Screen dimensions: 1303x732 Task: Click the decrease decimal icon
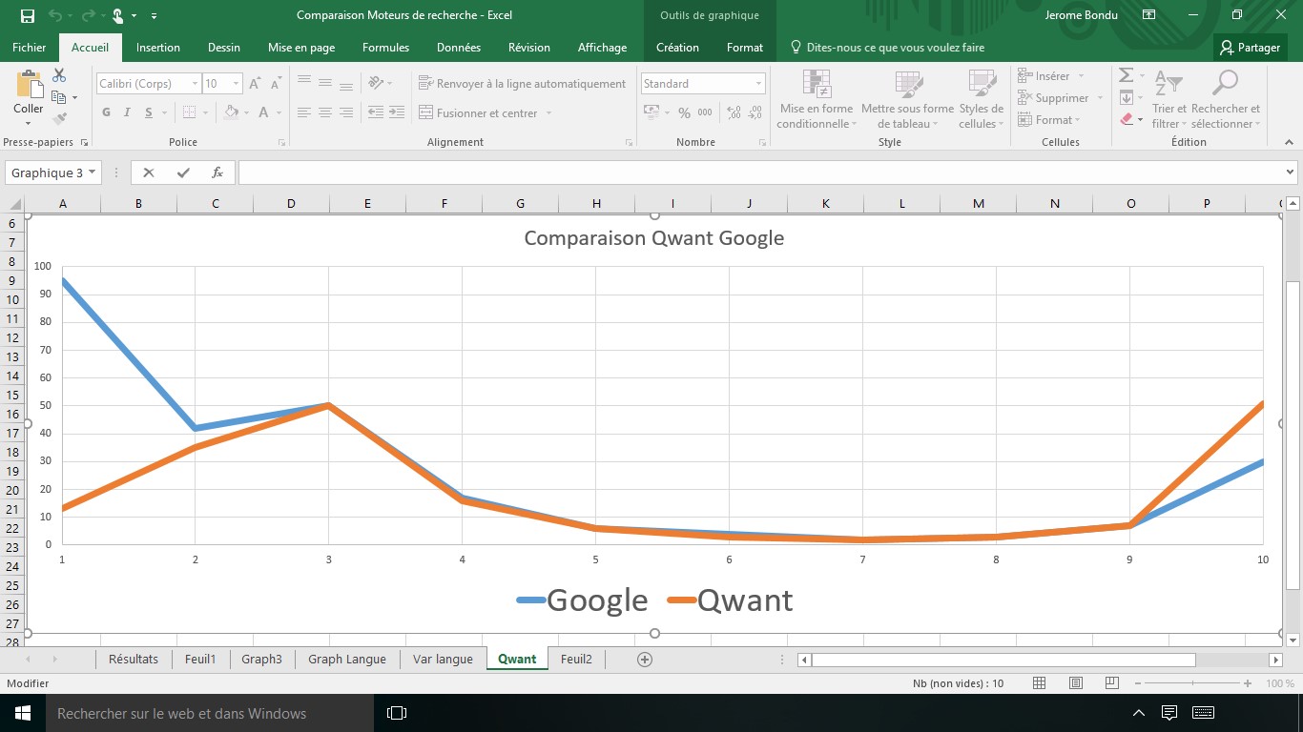[x=755, y=112]
